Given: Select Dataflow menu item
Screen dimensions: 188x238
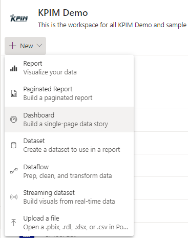Looking at the screenshot, I should pos(69,171).
